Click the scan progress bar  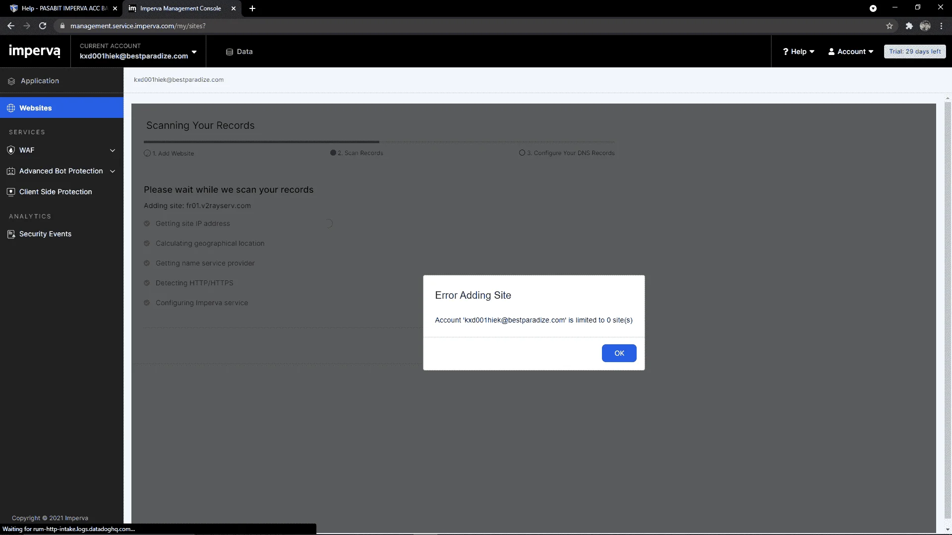[x=379, y=142]
